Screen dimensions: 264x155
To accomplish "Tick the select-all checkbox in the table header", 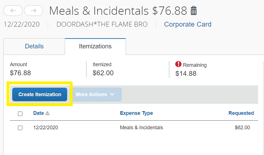I will (x=20, y=114).
